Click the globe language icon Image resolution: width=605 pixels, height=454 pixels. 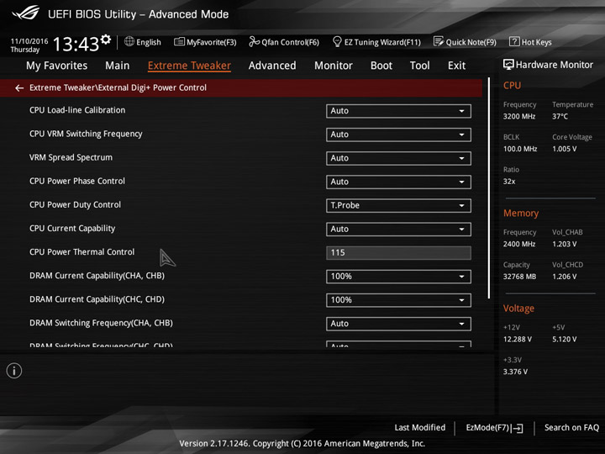tap(129, 41)
